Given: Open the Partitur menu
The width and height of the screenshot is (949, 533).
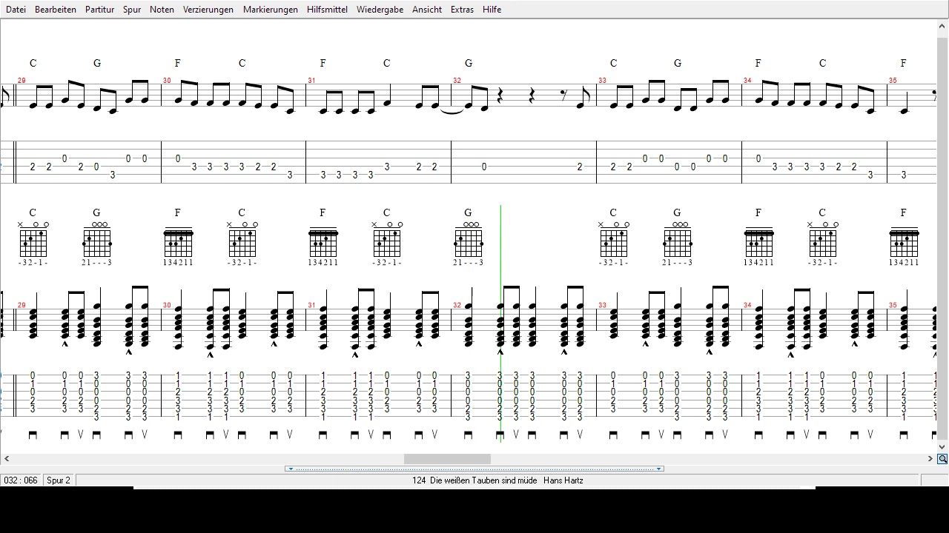Looking at the screenshot, I should click(99, 10).
